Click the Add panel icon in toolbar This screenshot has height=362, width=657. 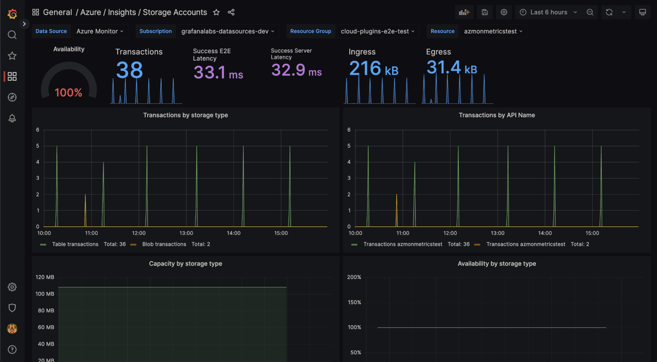[x=464, y=12]
